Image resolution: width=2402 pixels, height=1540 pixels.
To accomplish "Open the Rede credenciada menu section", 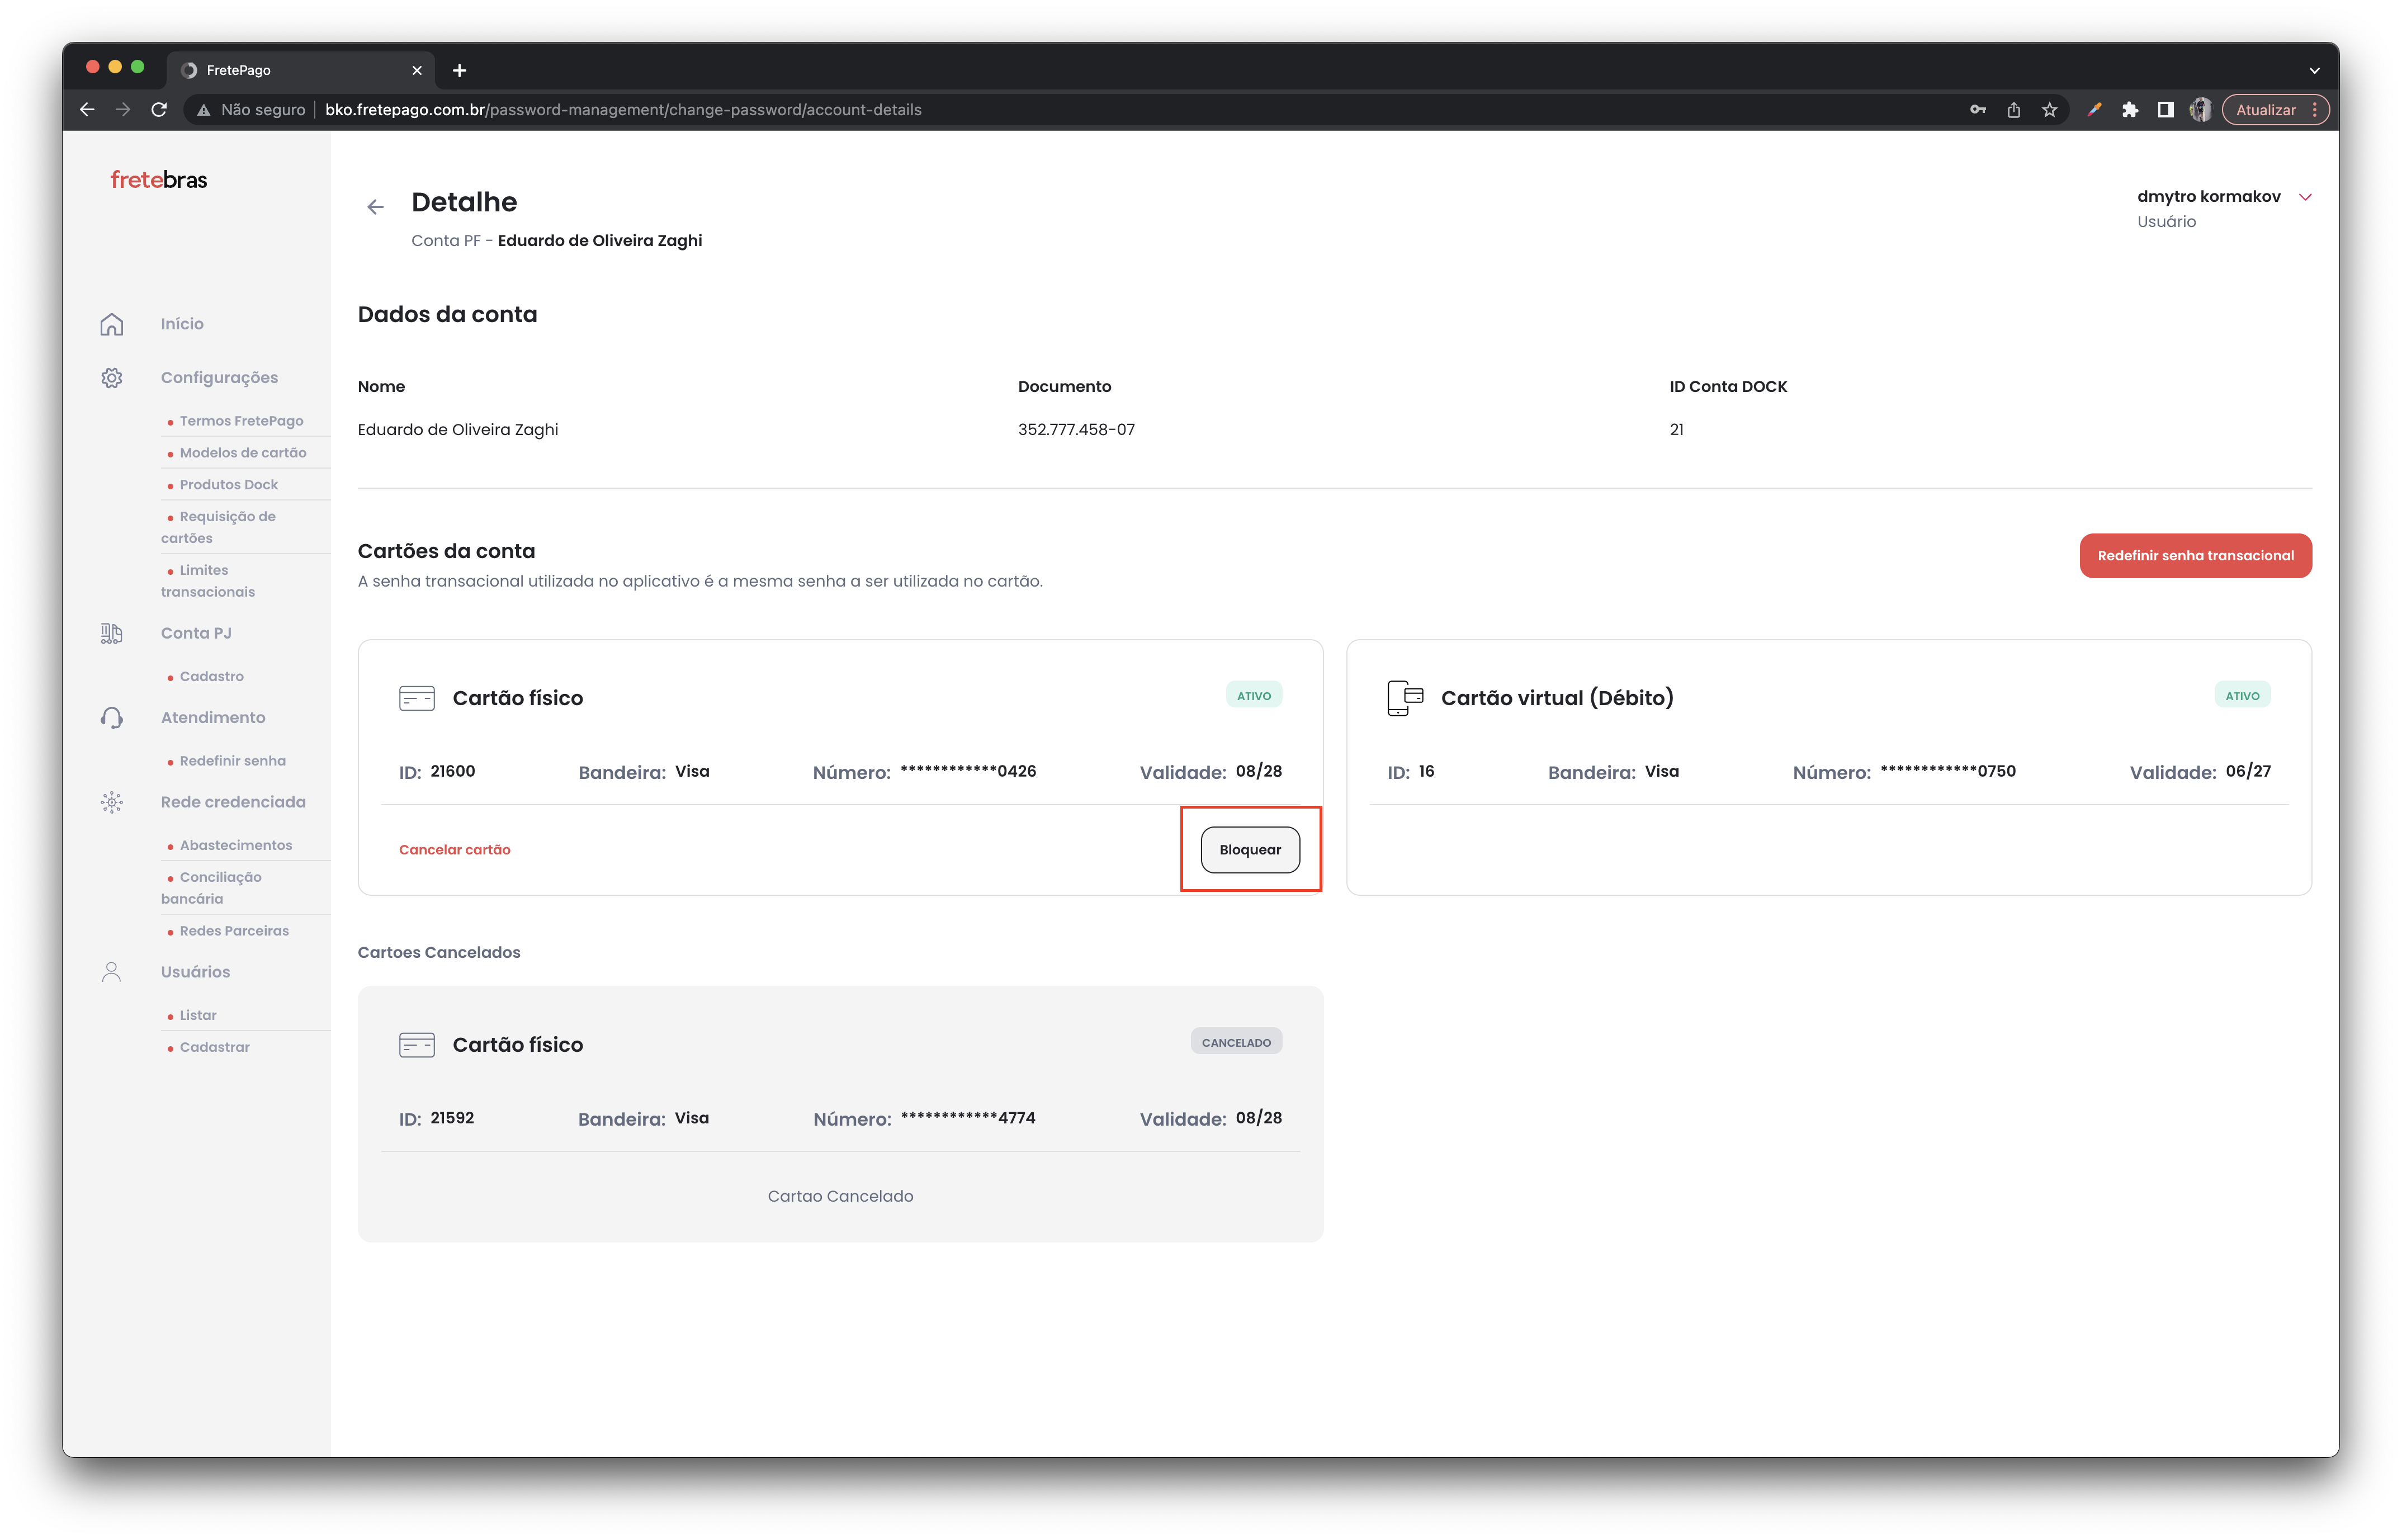I will tap(233, 802).
